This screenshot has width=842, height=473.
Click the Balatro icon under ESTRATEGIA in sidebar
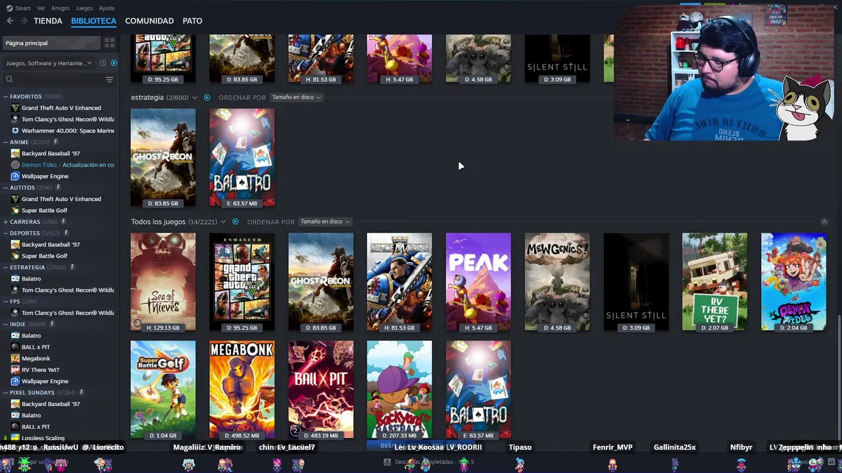[x=15, y=279]
